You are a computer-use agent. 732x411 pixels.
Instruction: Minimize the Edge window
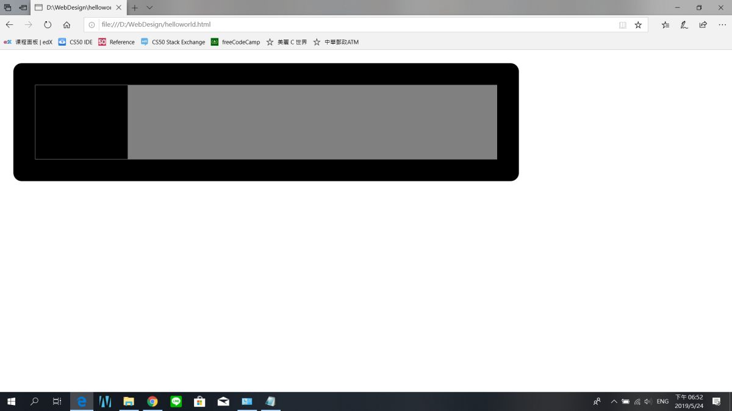click(678, 7)
